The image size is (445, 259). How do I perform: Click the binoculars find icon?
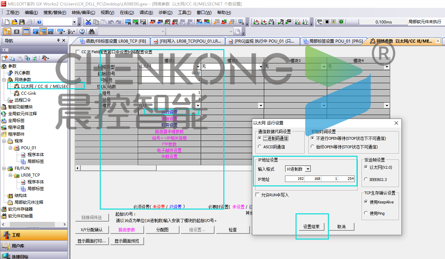coord(92,32)
